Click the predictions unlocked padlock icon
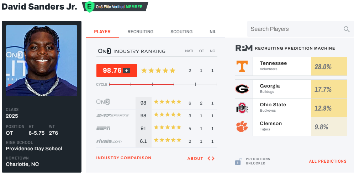The image size is (354, 174). pyautogui.click(x=238, y=161)
